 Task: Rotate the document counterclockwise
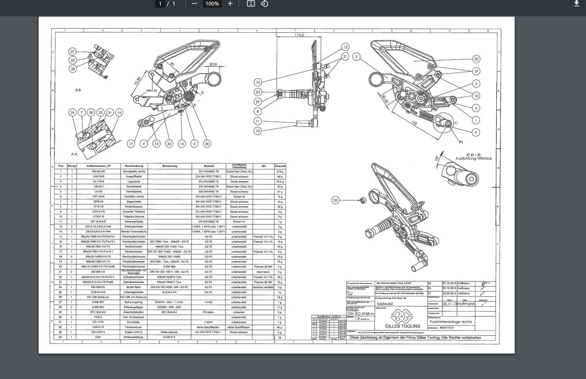(264, 4)
